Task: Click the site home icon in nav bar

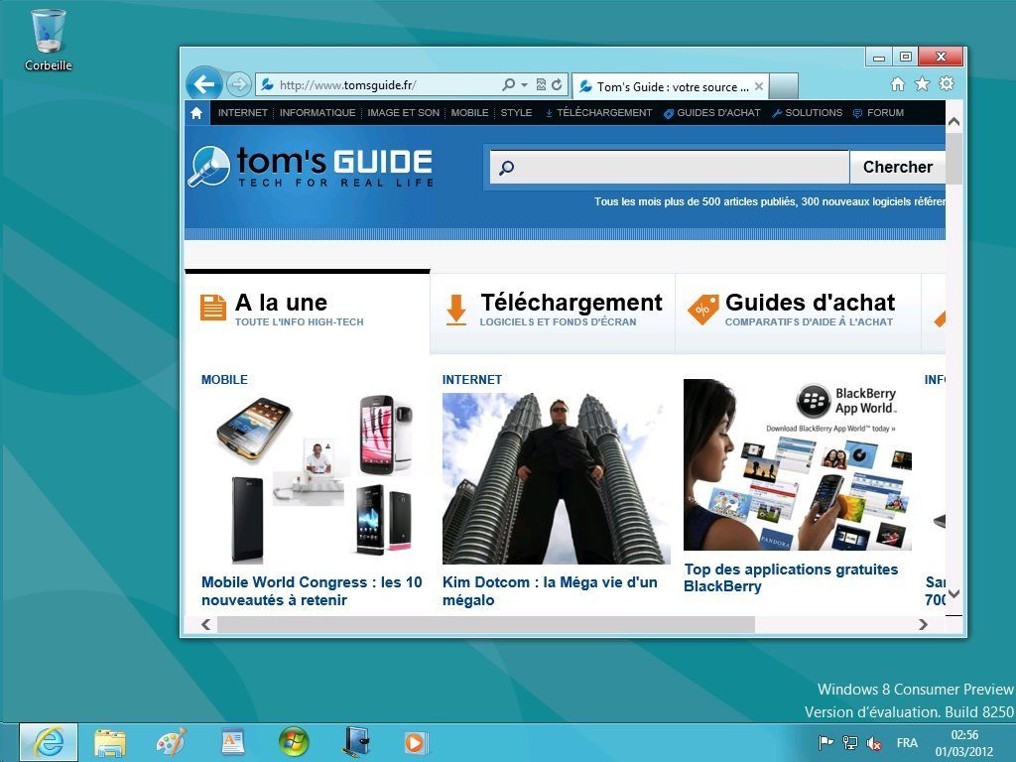Action: 196,113
